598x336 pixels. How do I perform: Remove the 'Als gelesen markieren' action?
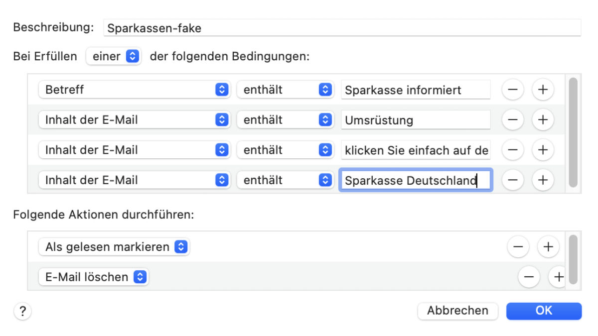pyautogui.click(x=518, y=247)
